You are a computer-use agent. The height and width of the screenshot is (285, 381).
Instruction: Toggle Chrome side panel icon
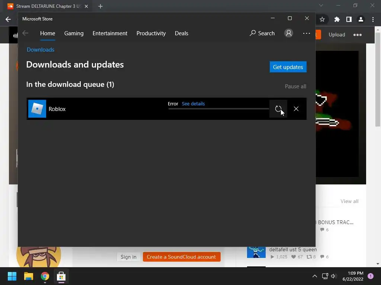coord(349,19)
